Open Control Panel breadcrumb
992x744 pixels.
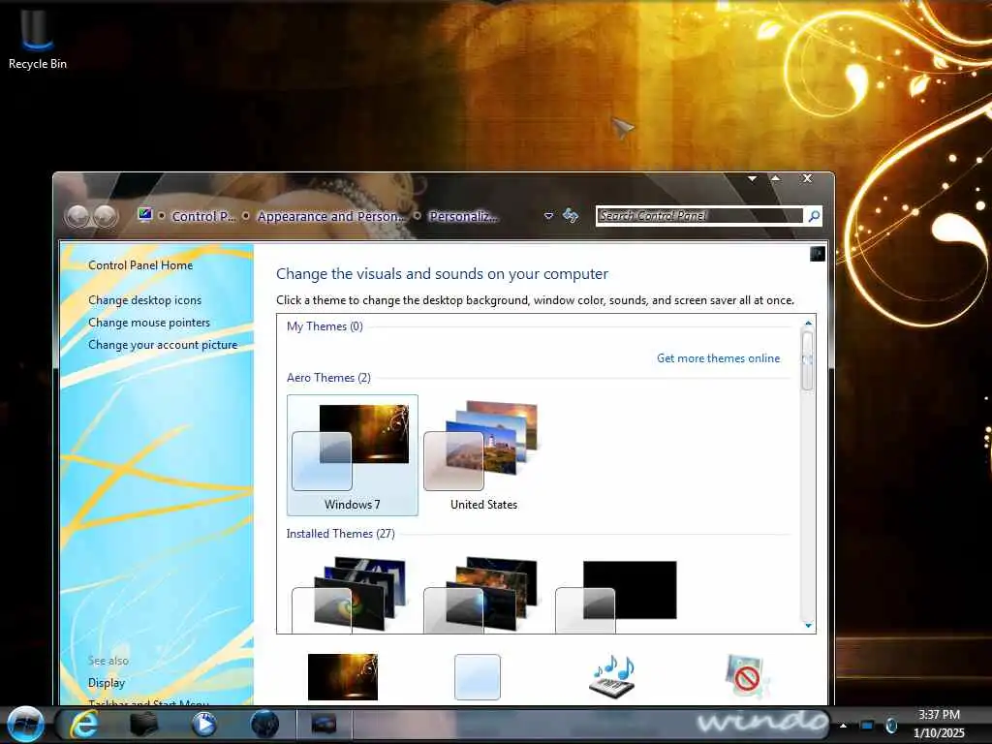[x=203, y=216]
